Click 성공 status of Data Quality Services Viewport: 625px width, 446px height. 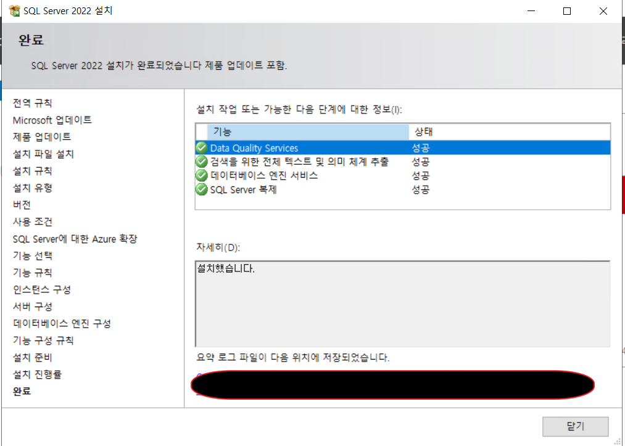(421, 148)
